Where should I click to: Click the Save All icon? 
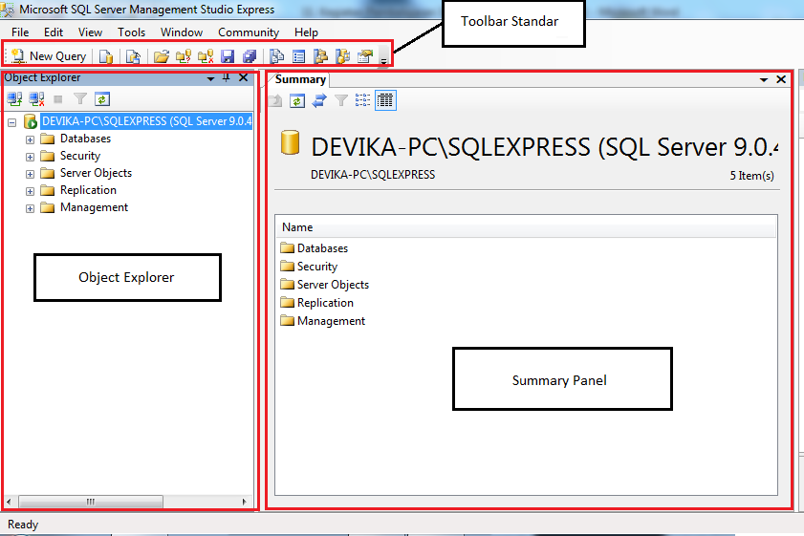(250, 56)
